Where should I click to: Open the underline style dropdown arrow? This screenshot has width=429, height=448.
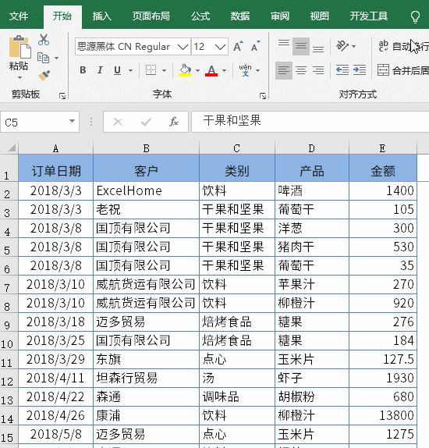(x=130, y=70)
